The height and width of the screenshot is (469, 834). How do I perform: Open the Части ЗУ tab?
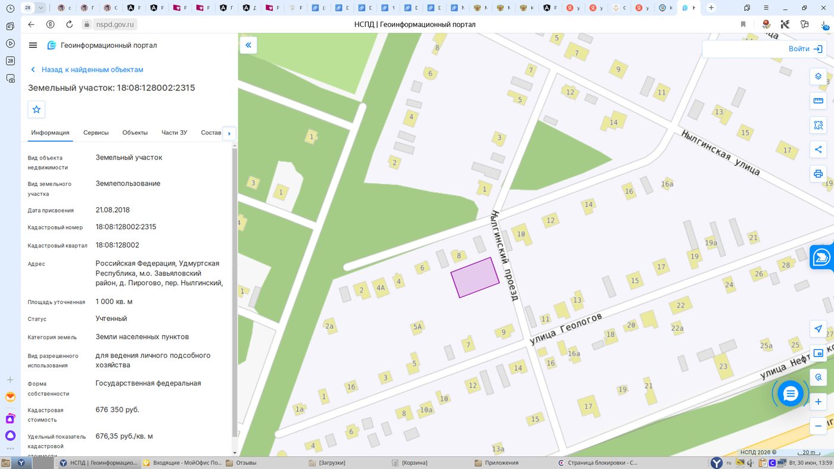click(174, 133)
